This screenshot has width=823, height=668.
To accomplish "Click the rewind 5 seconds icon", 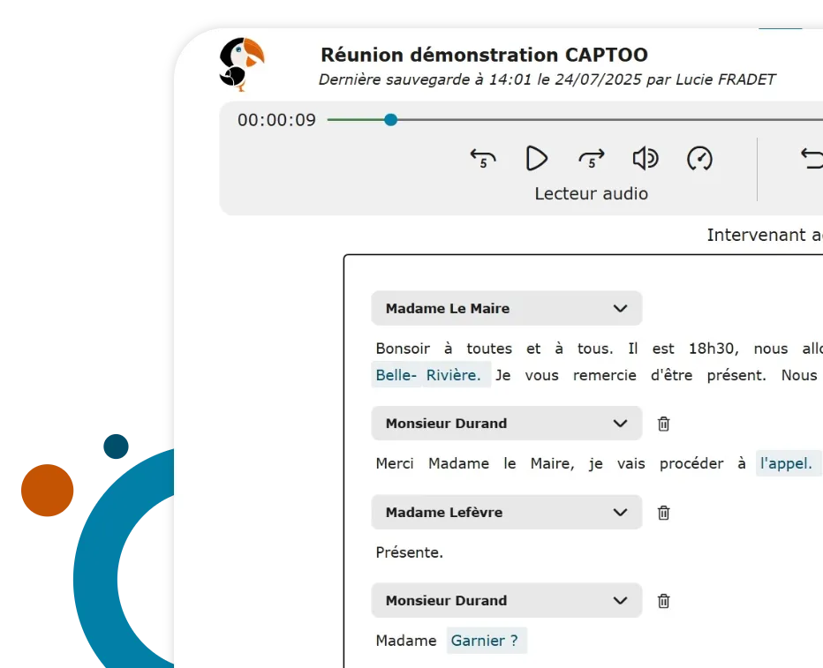I will pyautogui.click(x=483, y=159).
